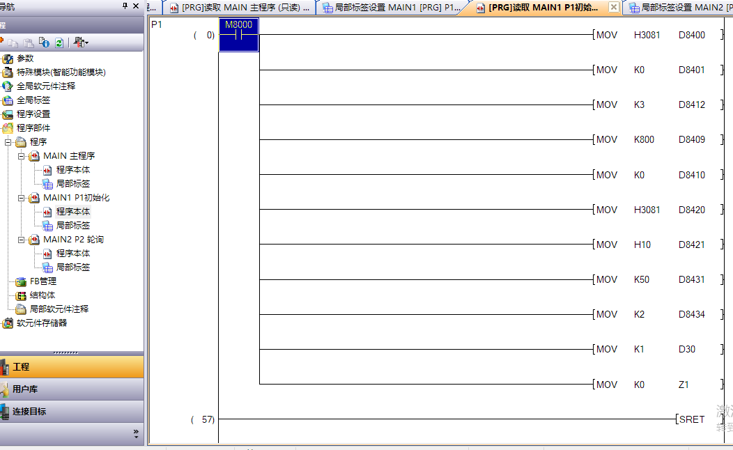Open the display-filter dropdown in navigation toolbar

pos(81,42)
